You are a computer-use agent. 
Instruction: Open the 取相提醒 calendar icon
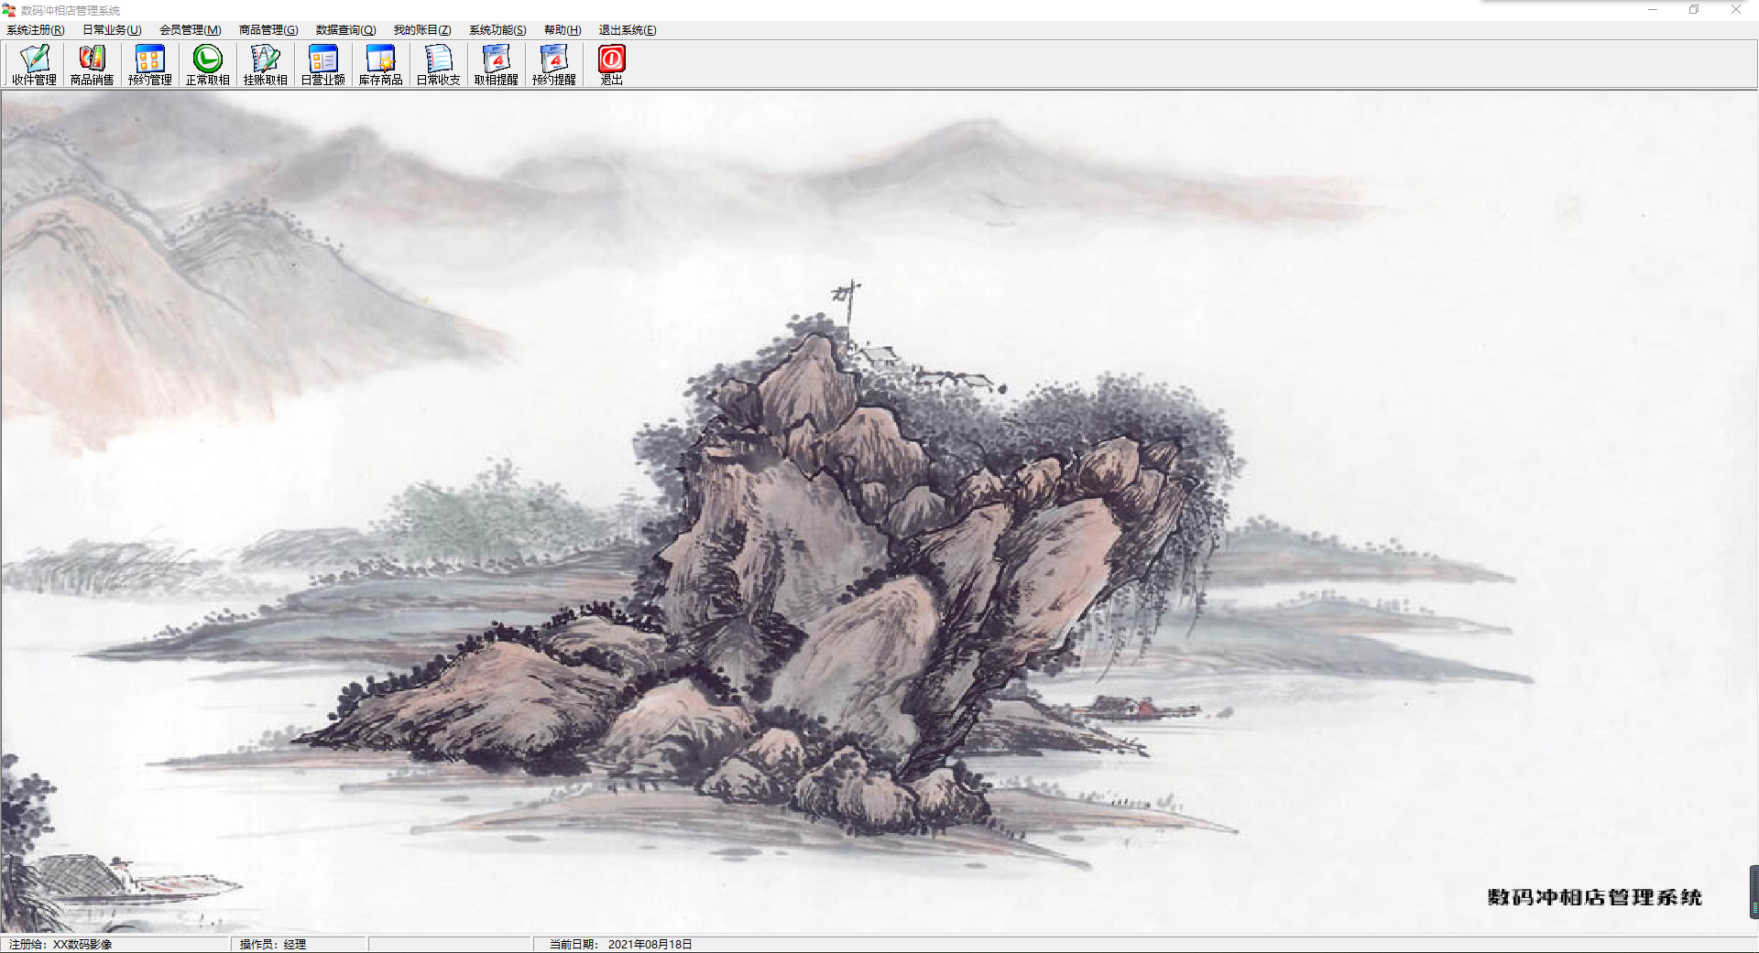point(497,65)
